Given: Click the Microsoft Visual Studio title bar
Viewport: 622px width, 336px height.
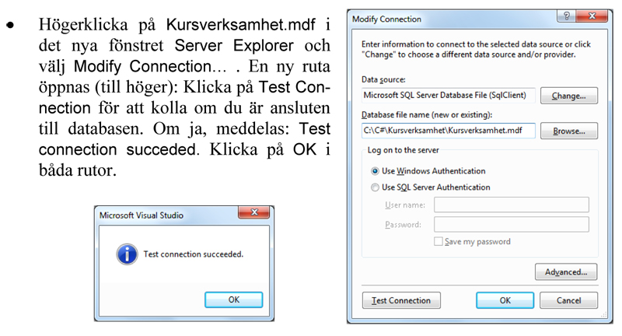Looking at the screenshot, I should [155, 215].
